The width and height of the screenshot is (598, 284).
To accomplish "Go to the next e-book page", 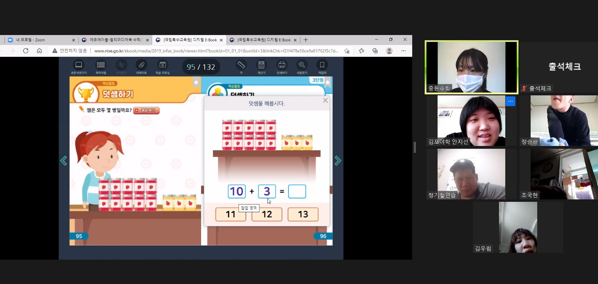I will click(338, 161).
